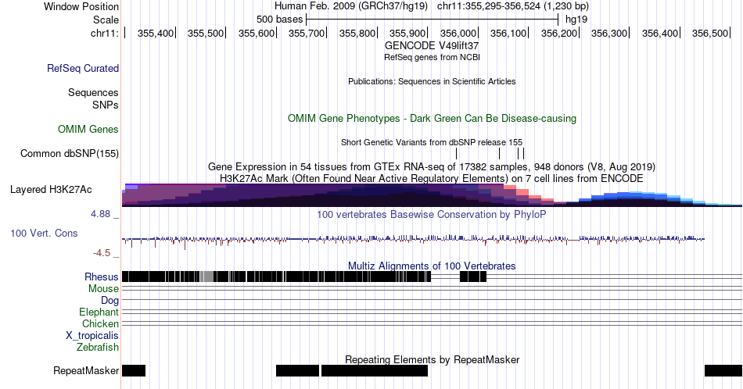Click the Rhesus alignment label

pos(102,277)
